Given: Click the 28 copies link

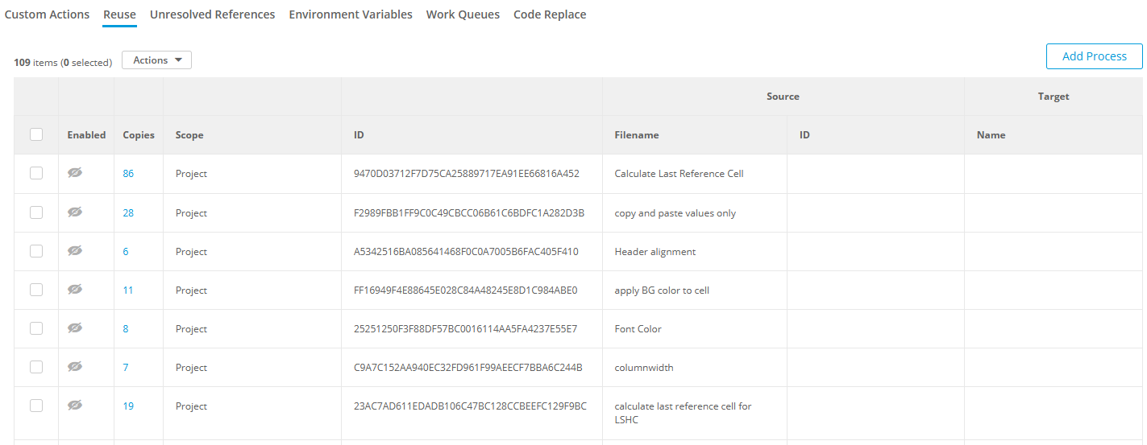Looking at the screenshot, I should 128,213.
